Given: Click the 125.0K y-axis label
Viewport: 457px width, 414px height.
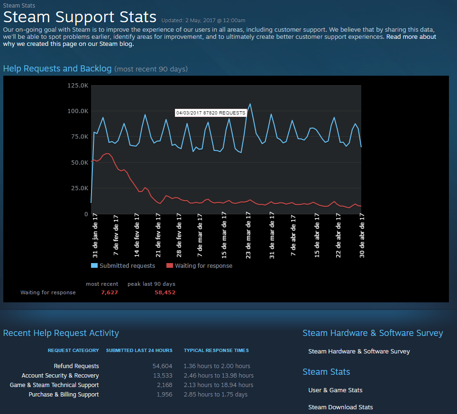Looking at the screenshot, I should (x=78, y=86).
